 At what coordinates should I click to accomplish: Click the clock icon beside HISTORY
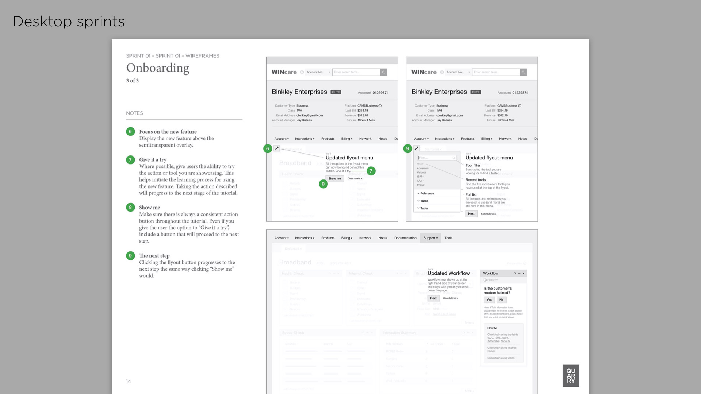coord(485,280)
